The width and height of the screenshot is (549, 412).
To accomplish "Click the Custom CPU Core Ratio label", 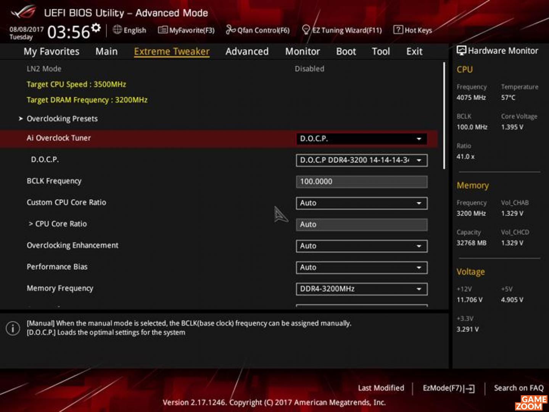I will pos(66,203).
